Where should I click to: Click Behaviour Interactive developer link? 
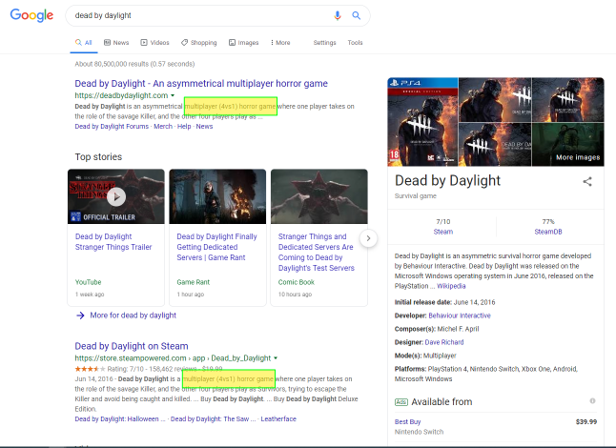tap(460, 316)
